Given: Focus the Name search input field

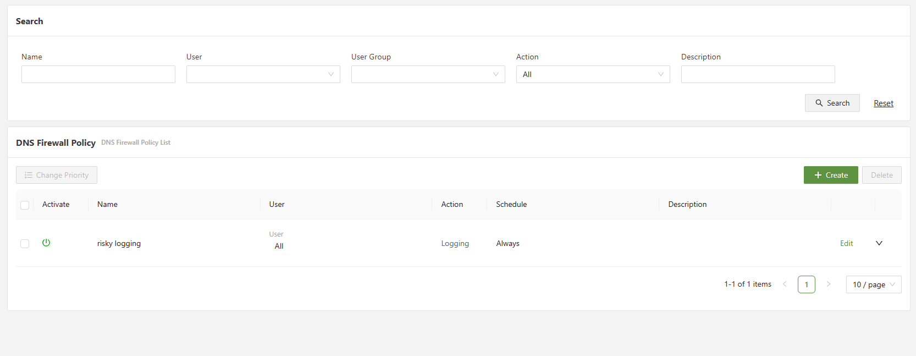Looking at the screenshot, I should click(x=98, y=74).
